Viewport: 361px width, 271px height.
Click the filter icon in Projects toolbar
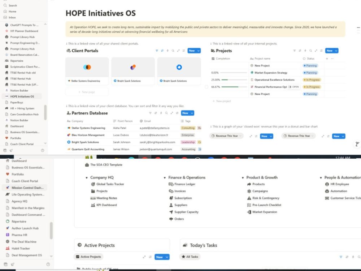(295, 51)
